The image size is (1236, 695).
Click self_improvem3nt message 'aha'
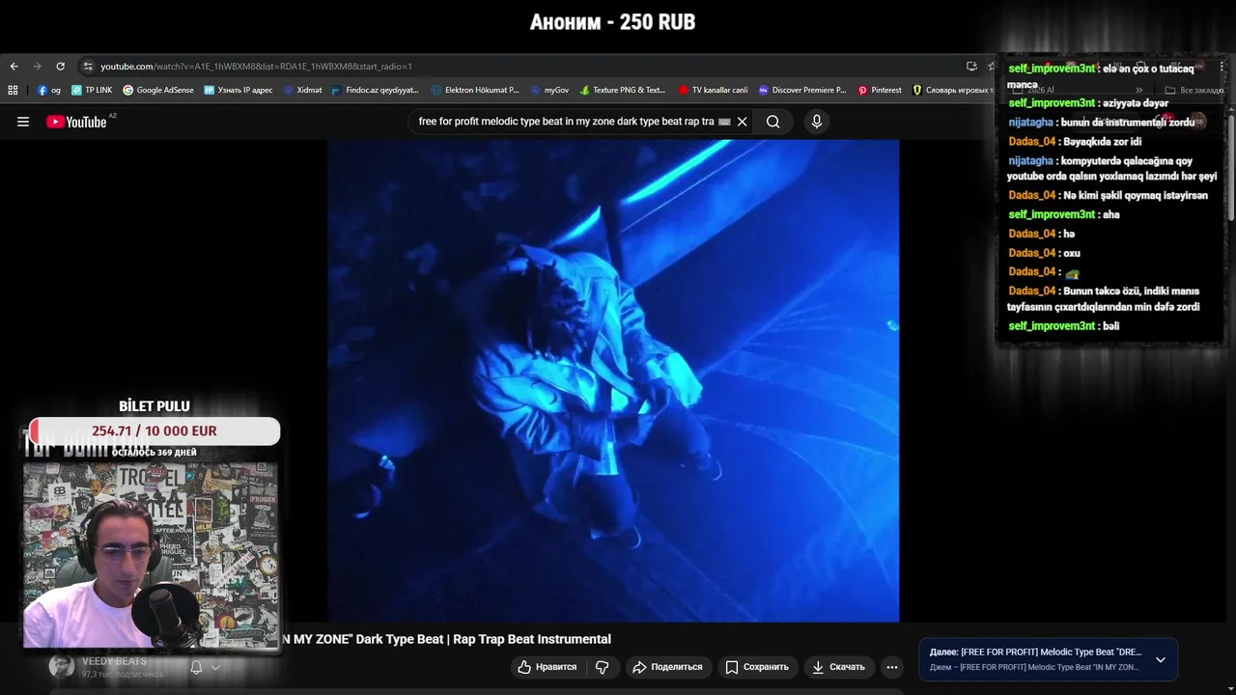pyautogui.click(x=1110, y=214)
